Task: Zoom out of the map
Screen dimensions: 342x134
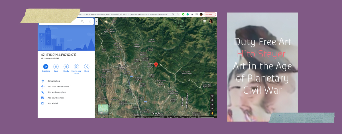Action: click(212, 108)
